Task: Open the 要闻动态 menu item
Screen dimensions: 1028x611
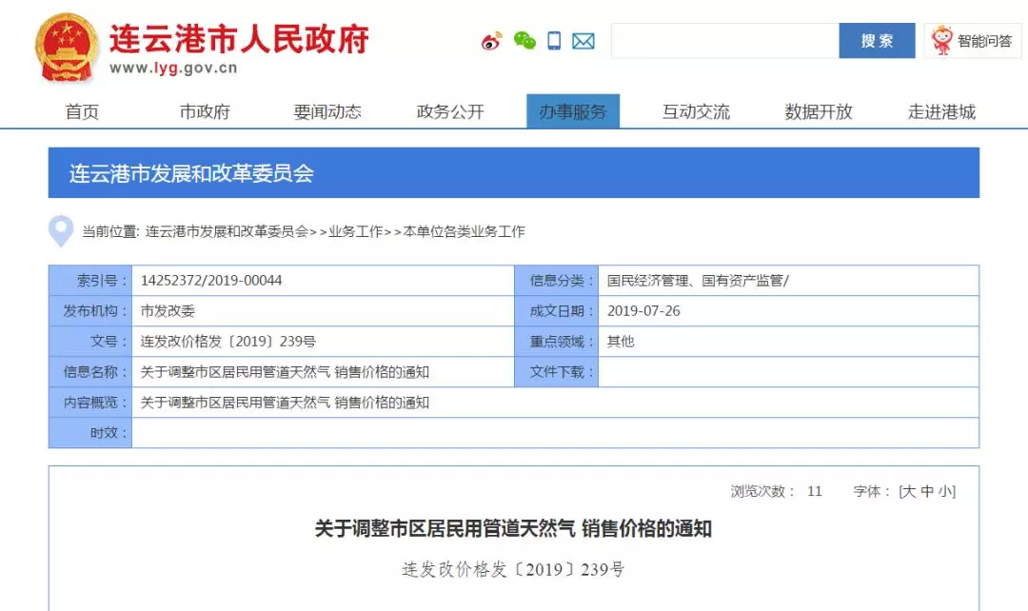Action: click(327, 111)
